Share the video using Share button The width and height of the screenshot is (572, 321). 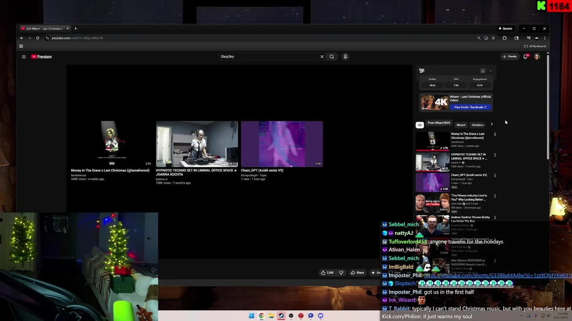tap(357, 272)
